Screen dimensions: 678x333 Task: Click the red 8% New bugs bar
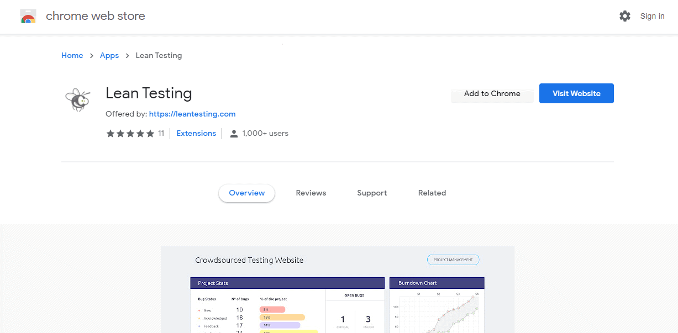coord(272,310)
